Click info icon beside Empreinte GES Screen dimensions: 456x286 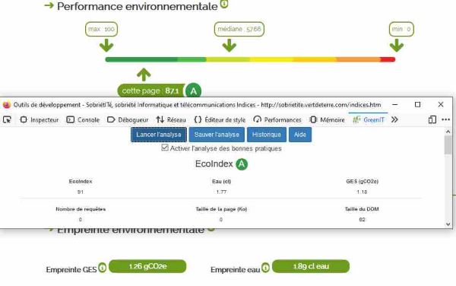(x=102, y=268)
